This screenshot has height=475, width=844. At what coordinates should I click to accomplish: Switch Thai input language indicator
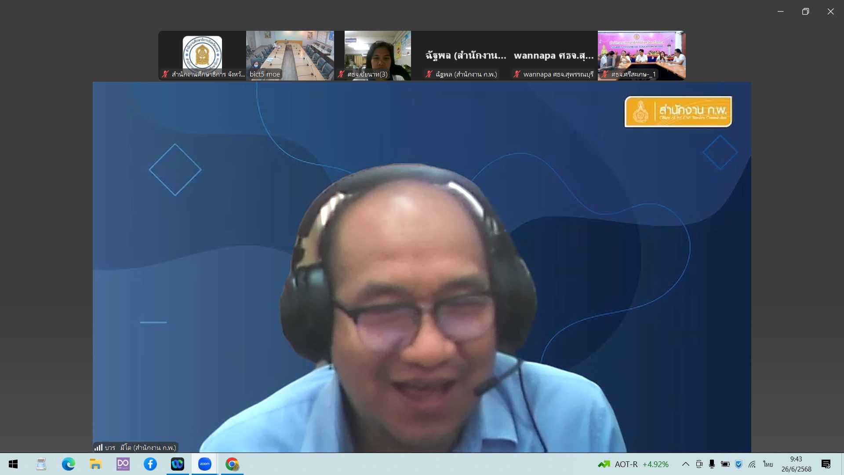pos(768,464)
